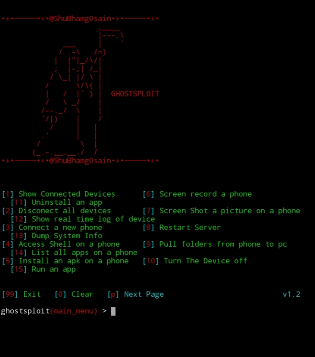Choose Install an apk on a phone
The width and height of the screenshot is (315, 357).
tap(65, 261)
